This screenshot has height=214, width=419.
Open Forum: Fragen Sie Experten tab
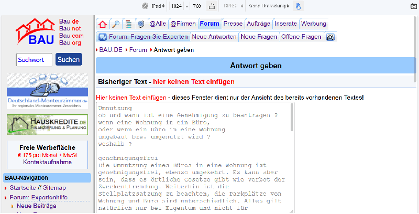(x=143, y=37)
